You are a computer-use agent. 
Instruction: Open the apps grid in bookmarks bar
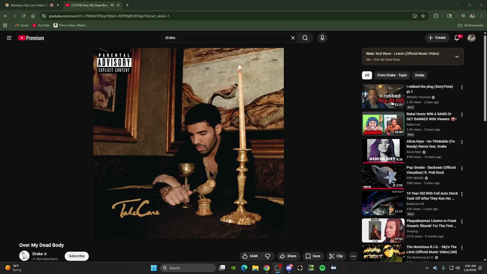tap(5, 25)
